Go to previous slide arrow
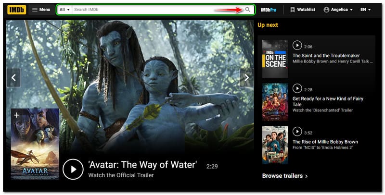This screenshot has height=195, width=385. [x=13, y=78]
